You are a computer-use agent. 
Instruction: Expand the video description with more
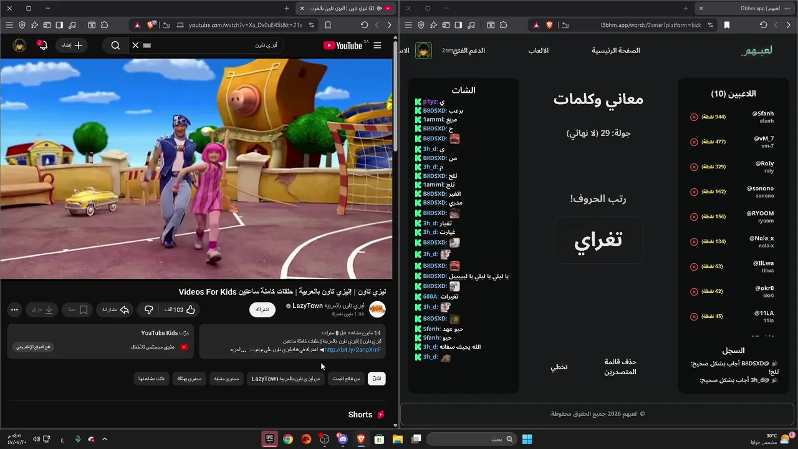click(x=237, y=350)
